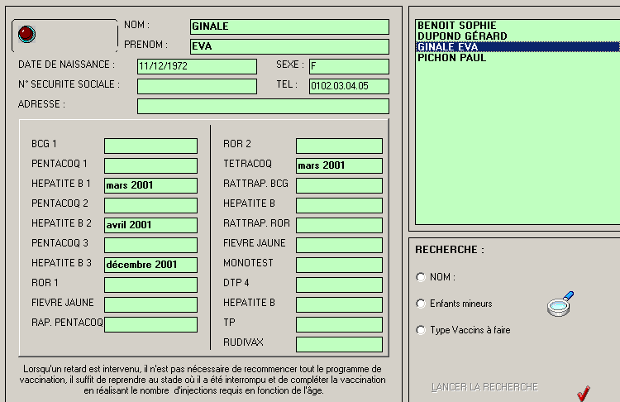Click the RATTRAP. BCG date field
This screenshot has width=620, height=402.
[339, 185]
